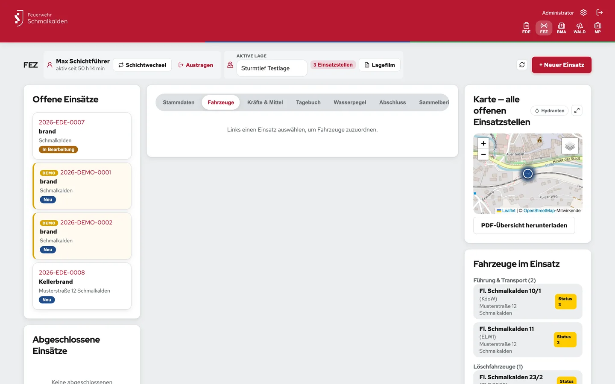Create a new incident with Neuer Einsatz
The height and width of the screenshot is (384, 615).
click(x=562, y=65)
